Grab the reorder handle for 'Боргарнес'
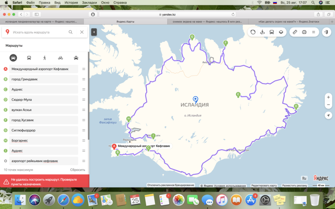Image resolution: width=335 pixels, height=209 pixels. point(84,141)
